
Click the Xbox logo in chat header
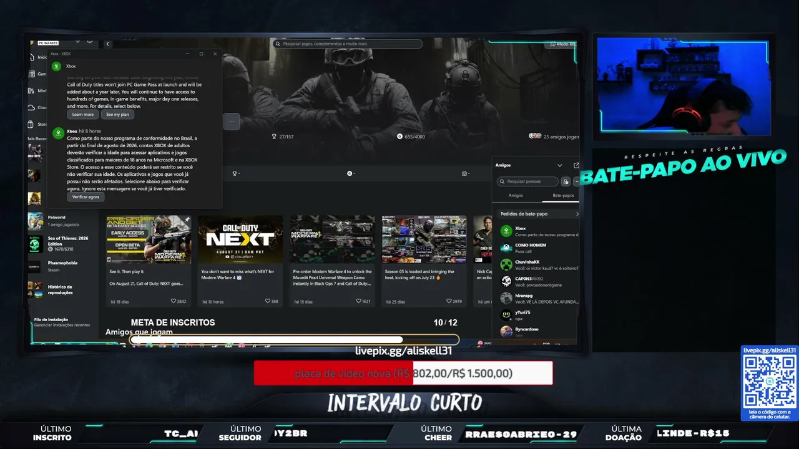56,65
